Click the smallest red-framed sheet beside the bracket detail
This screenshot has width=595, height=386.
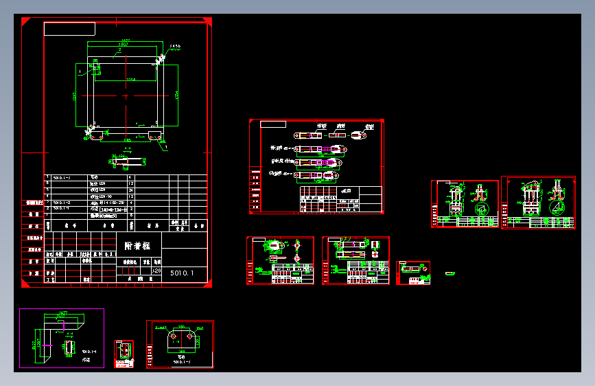124,354
